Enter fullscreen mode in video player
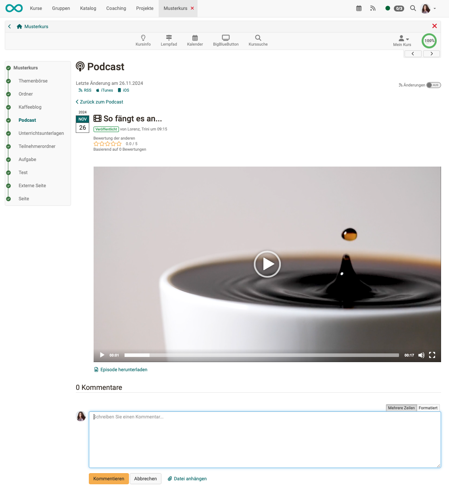Viewport: 449px width, 491px height. (432, 355)
